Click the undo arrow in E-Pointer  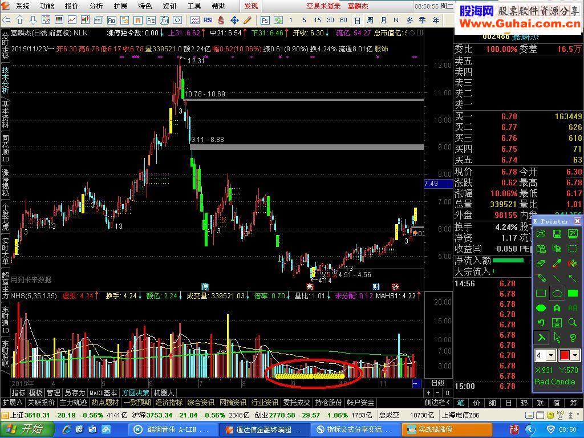(x=541, y=323)
